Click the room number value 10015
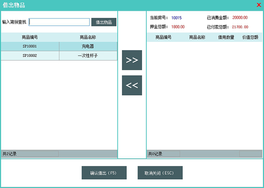The width and height of the screenshot is (264, 188). 176,18
